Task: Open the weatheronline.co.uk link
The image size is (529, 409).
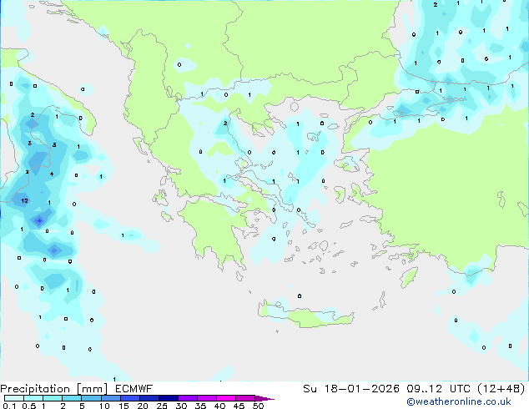Action: tap(459, 401)
